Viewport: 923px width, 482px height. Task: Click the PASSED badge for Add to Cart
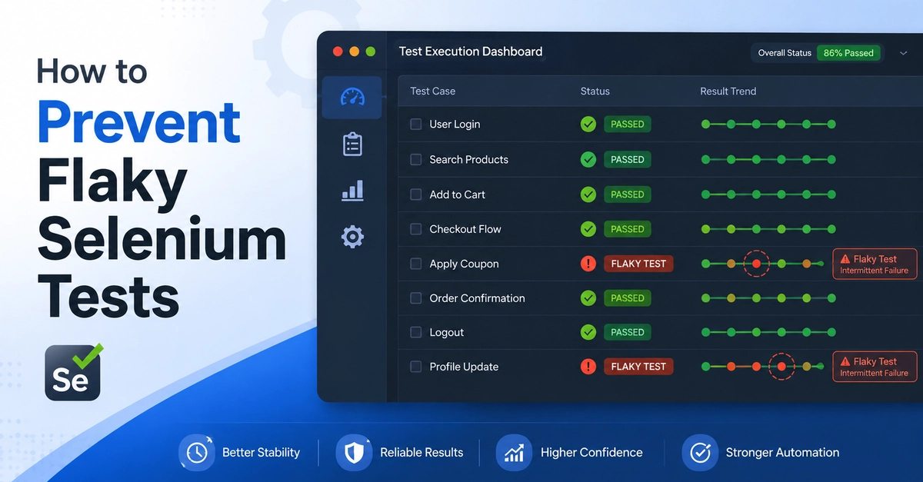click(628, 194)
